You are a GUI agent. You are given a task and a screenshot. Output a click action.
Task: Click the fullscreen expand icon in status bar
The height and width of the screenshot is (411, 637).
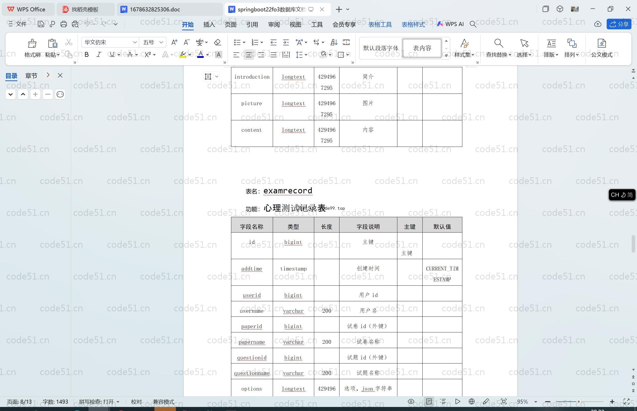click(x=626, y=401)
